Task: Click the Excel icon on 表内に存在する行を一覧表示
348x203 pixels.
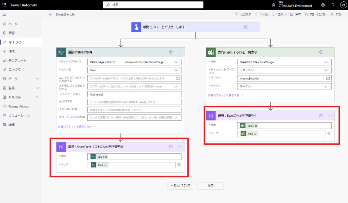Action: pos(211,52)
